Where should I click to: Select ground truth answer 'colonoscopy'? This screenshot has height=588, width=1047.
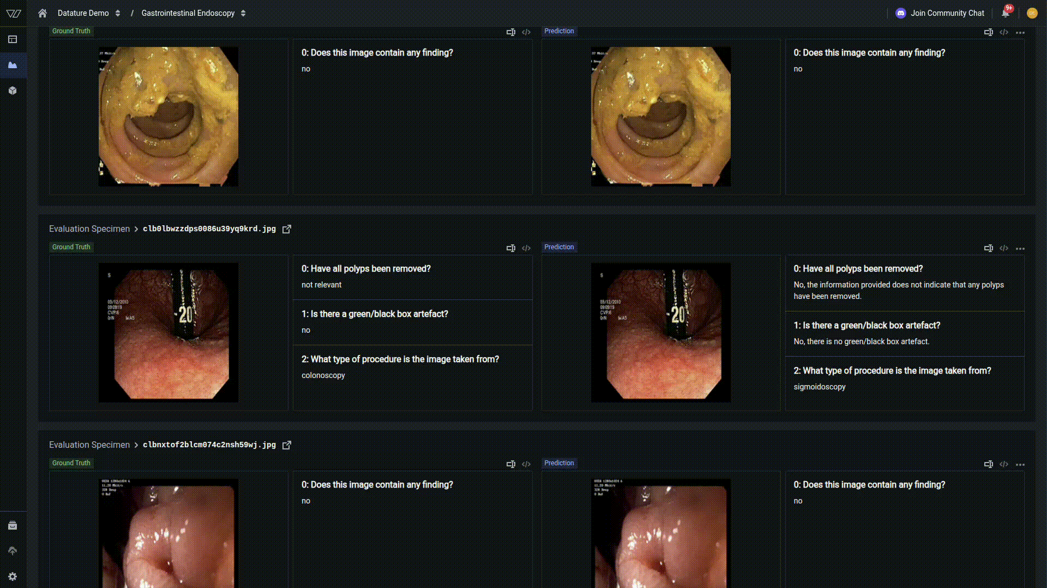[323, 376]
